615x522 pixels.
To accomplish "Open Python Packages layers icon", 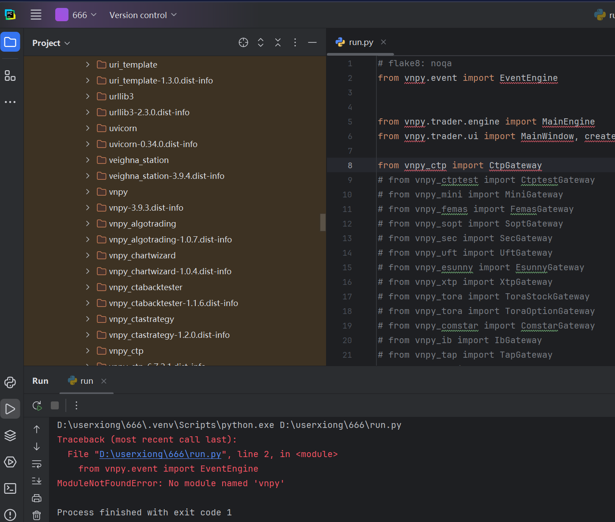I will tap(10, 435).
